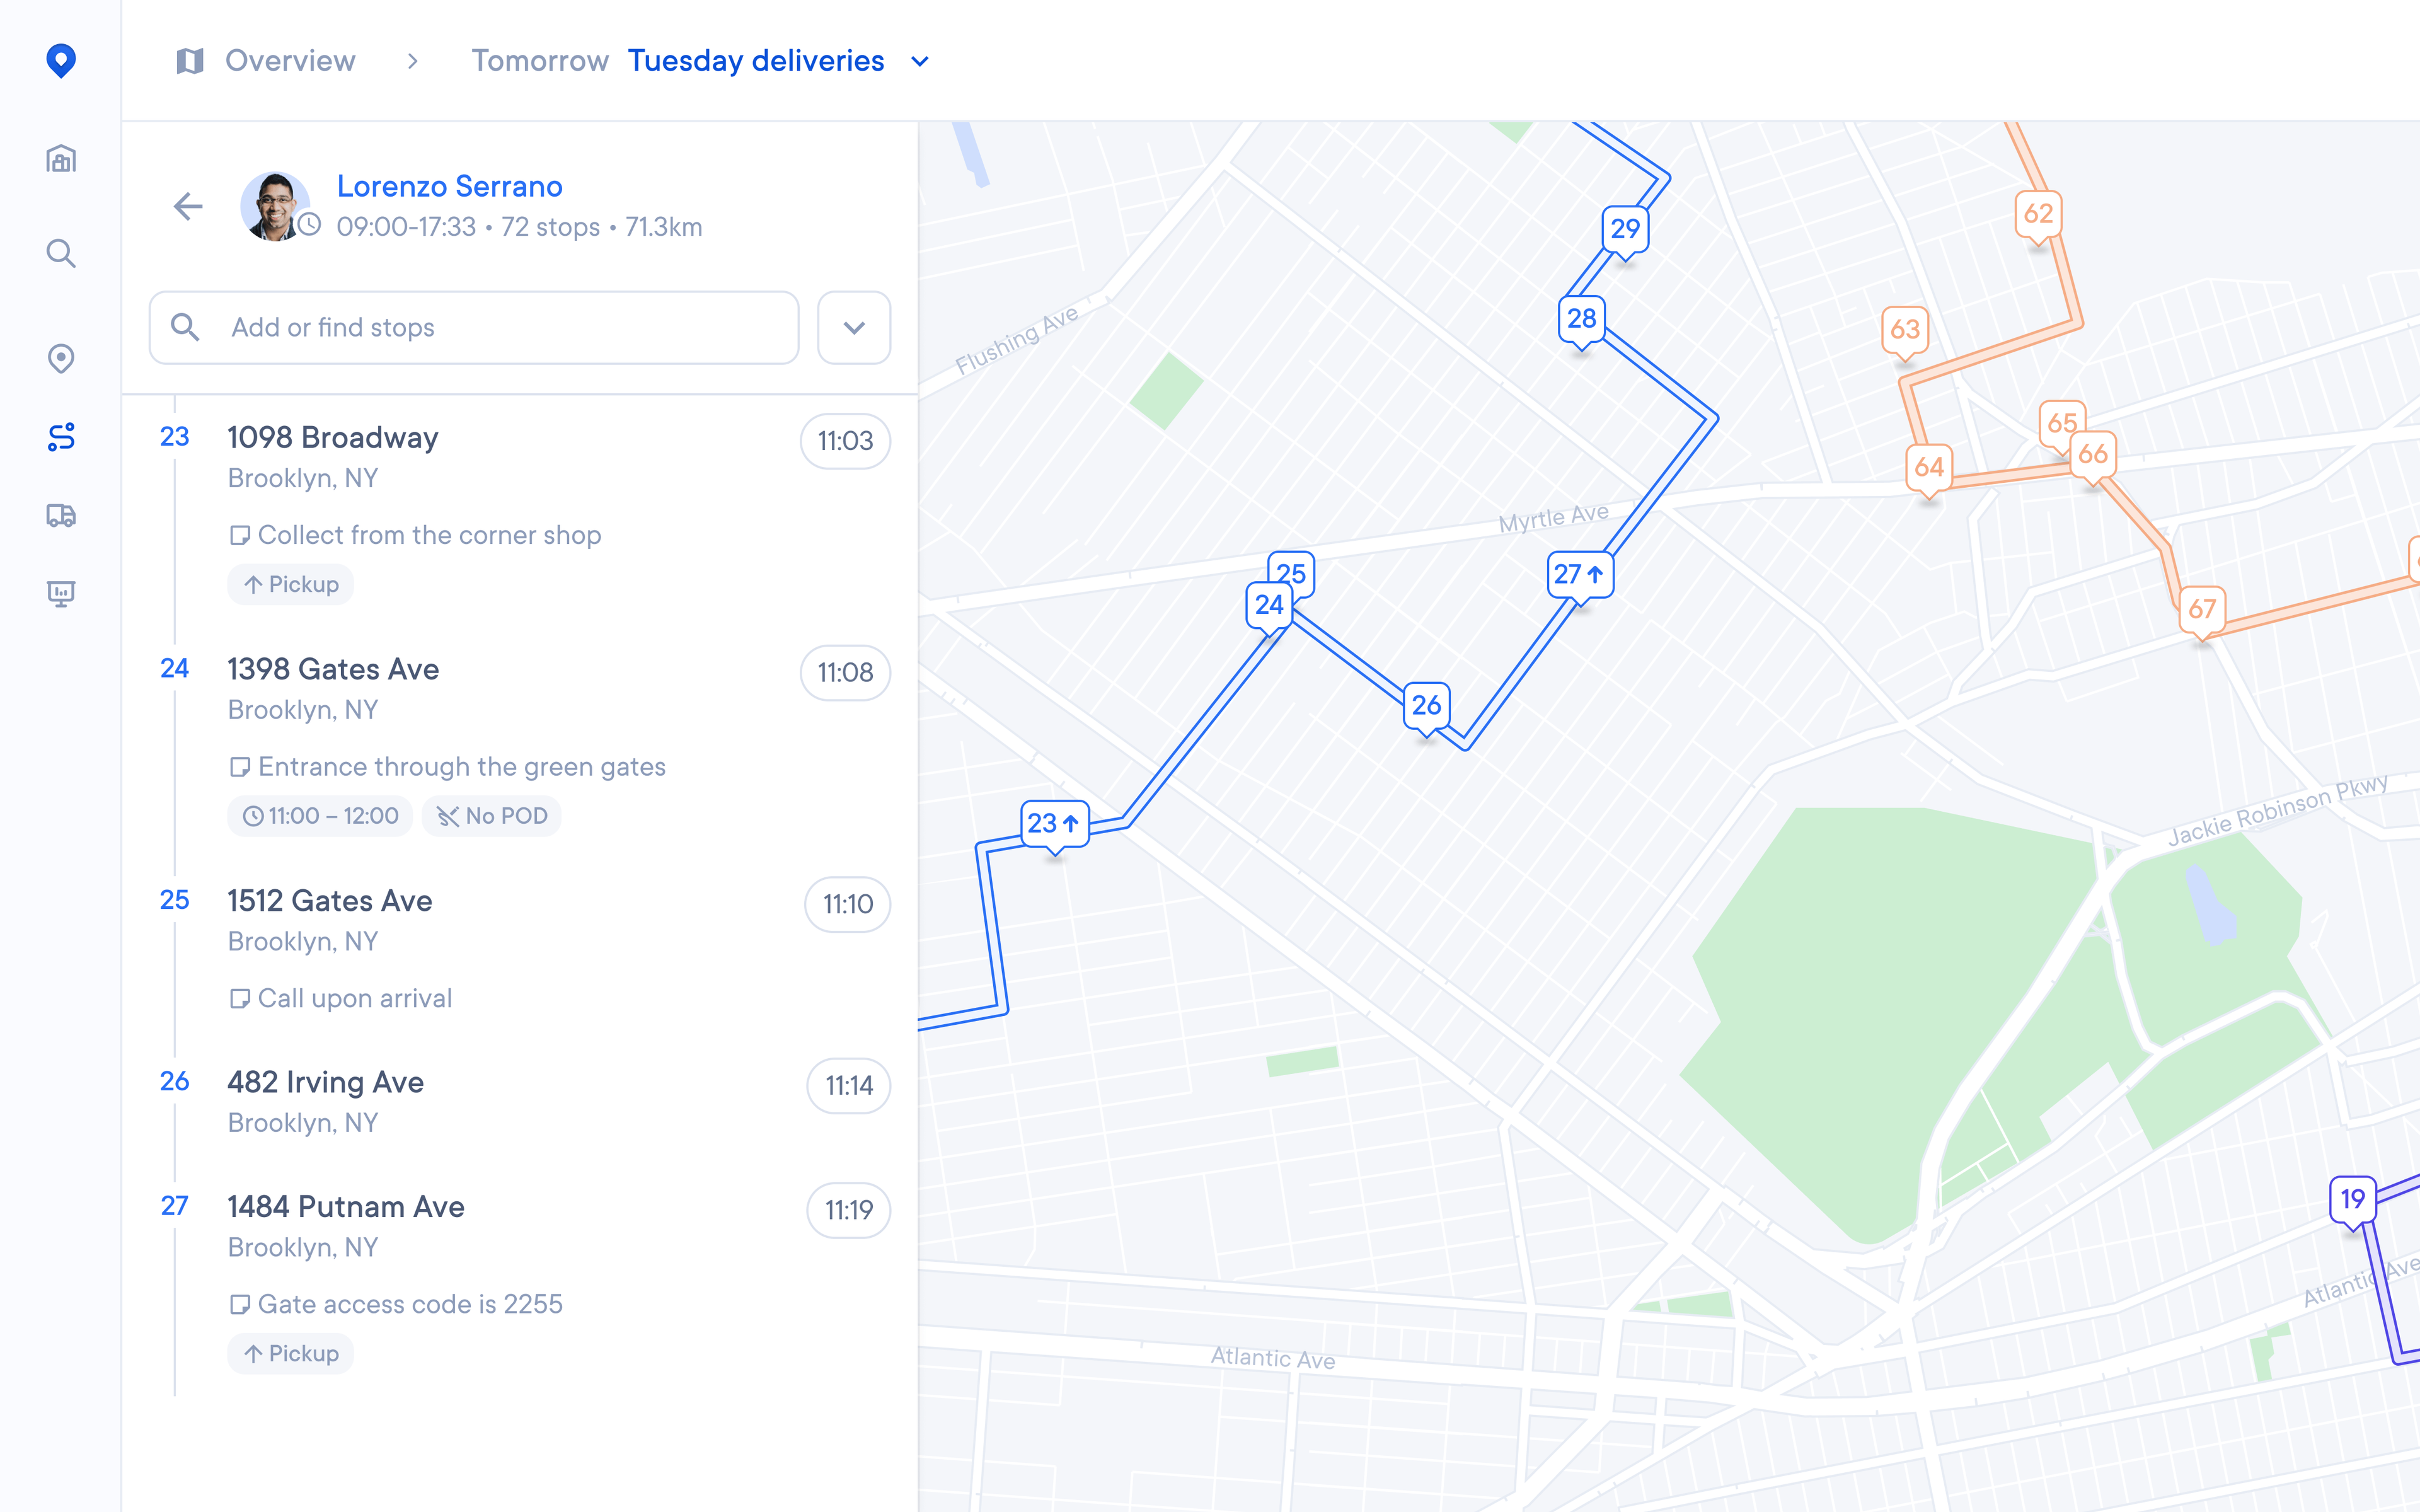Image resolution: width=2420 pixels, height=1512 pixels.
Task: Open Lorenzo Serrano driver name
Action: pos(450,186)
